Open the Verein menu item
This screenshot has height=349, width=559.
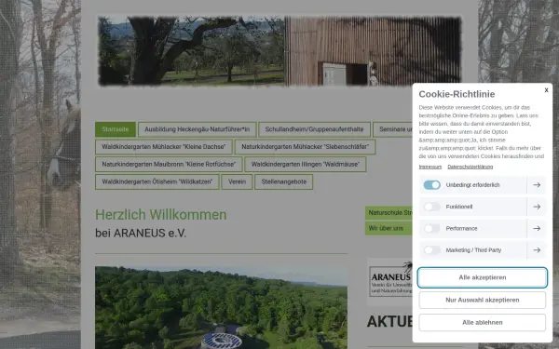237,181
